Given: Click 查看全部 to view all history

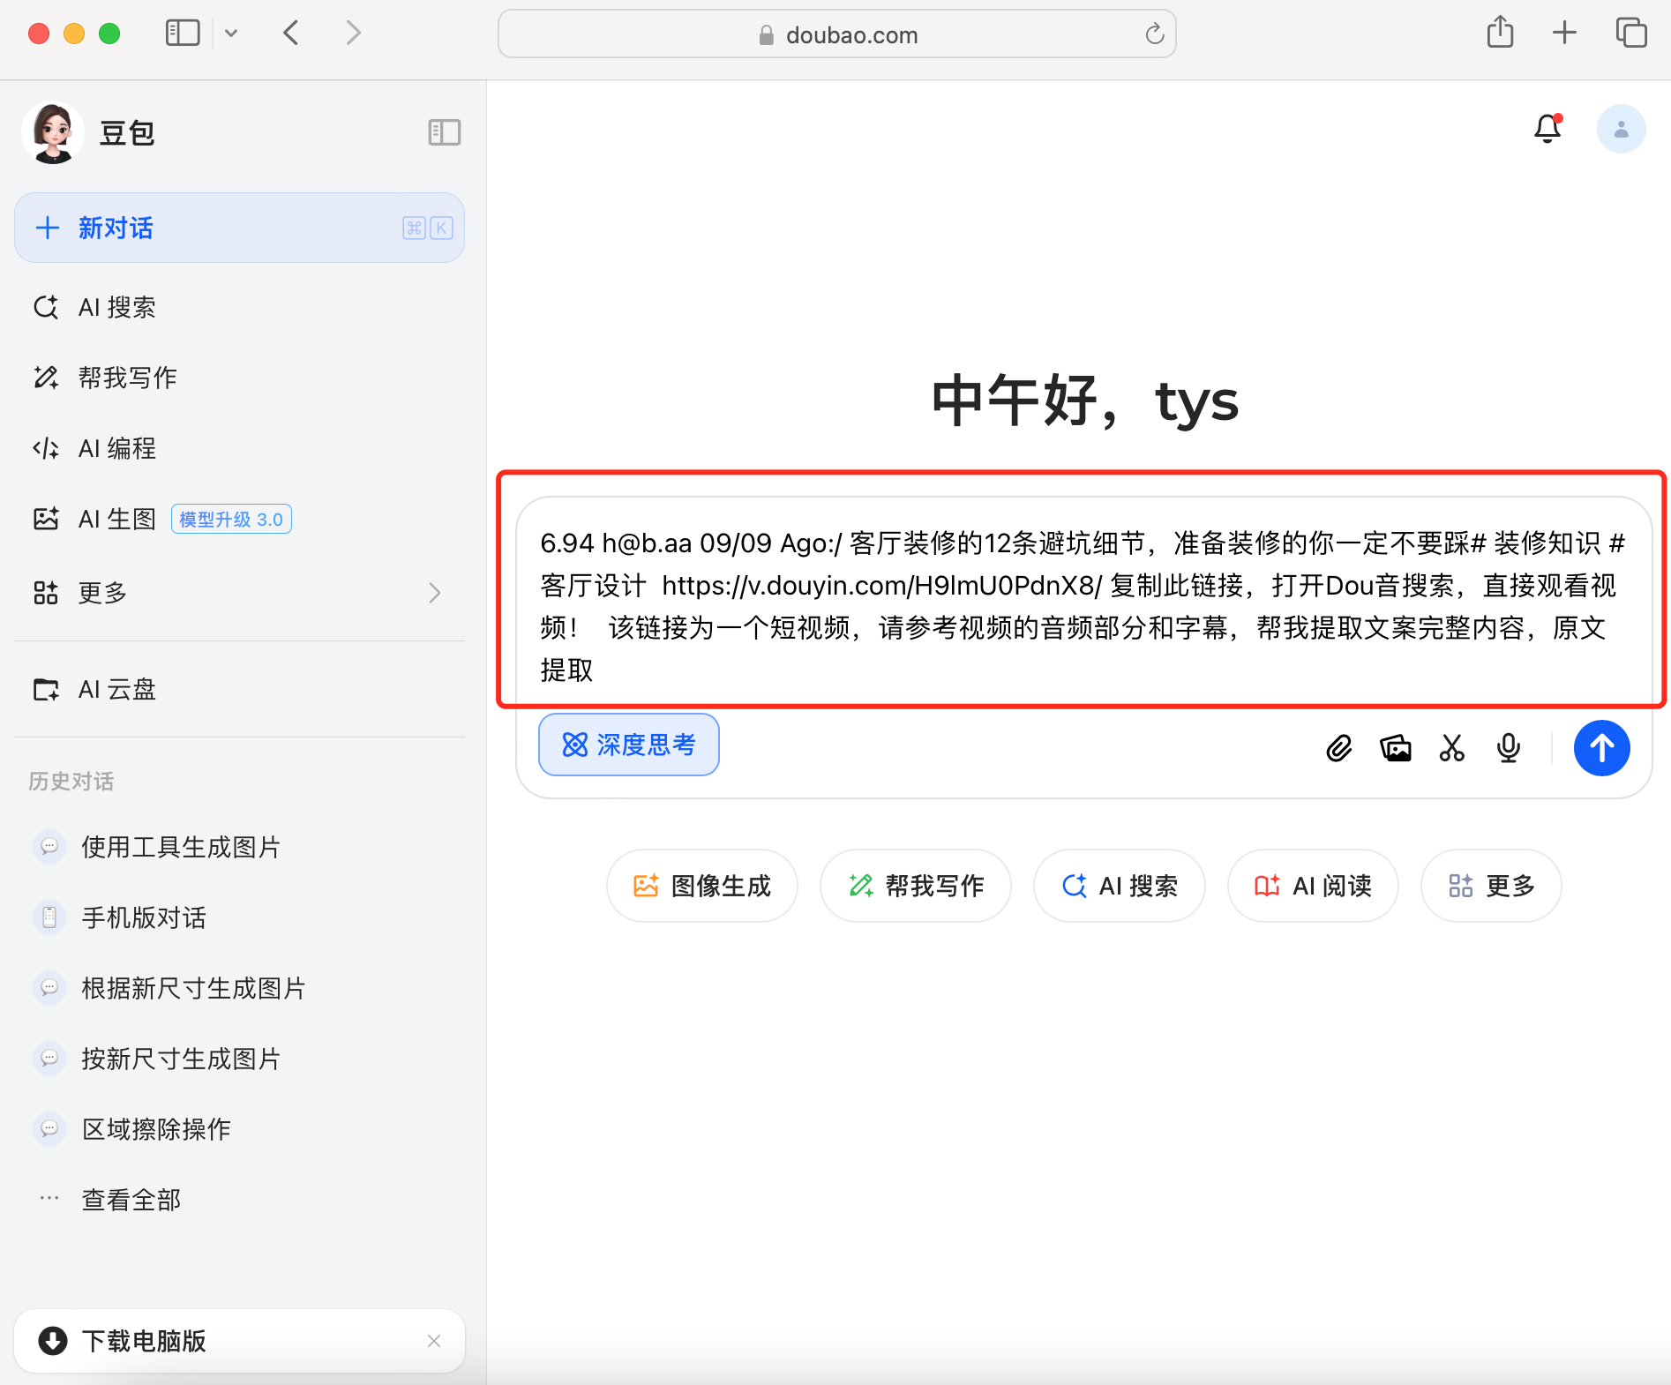Looking at the screenshot, I should pyautogui.click(x=239, y=1200).
